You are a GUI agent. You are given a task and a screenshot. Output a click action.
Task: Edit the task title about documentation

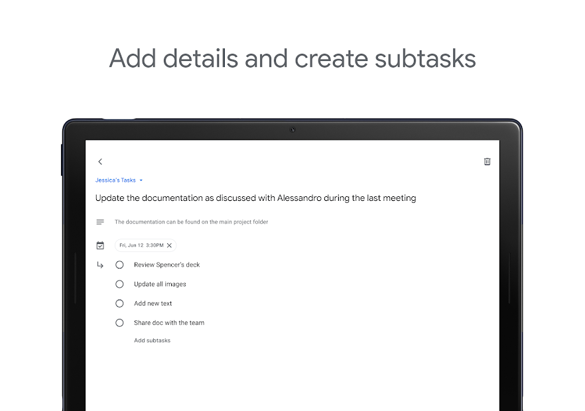pyautogui.click(x=255, y=198)
